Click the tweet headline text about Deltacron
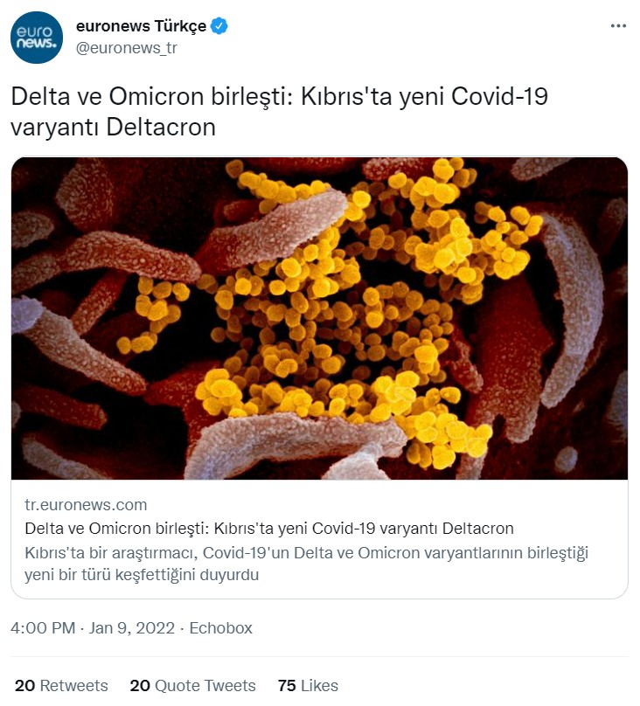The width and height of the screenshot is (640, 706). [278, 111]
